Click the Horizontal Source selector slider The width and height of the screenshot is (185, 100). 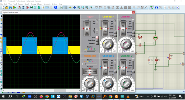point(90,64)
